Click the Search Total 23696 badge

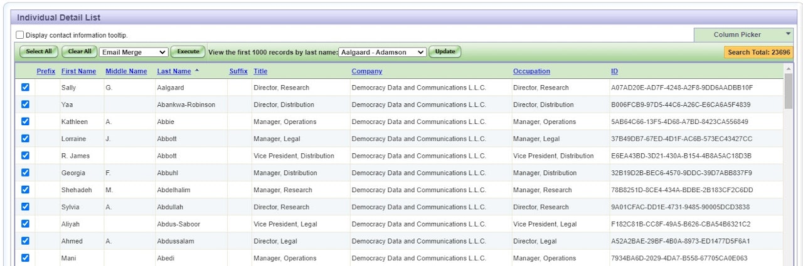[x=758, y=52]
